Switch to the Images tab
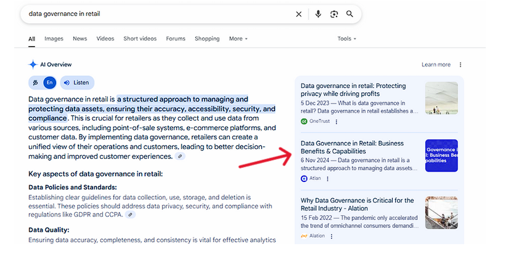This screenshot has height=262, width=516. (54, 39)
